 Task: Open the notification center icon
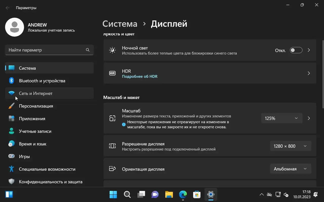(x=316, y=194)
